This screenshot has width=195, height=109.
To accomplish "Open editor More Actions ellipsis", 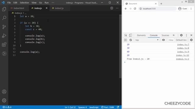I will pyautogui.click(x=117, y=8).
